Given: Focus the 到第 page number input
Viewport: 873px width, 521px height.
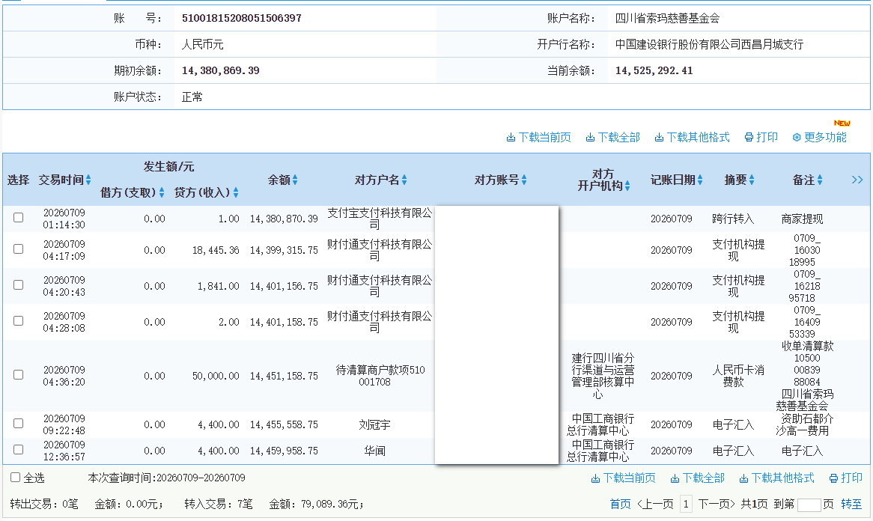Looking at the screenshot, I should point(809,505).
